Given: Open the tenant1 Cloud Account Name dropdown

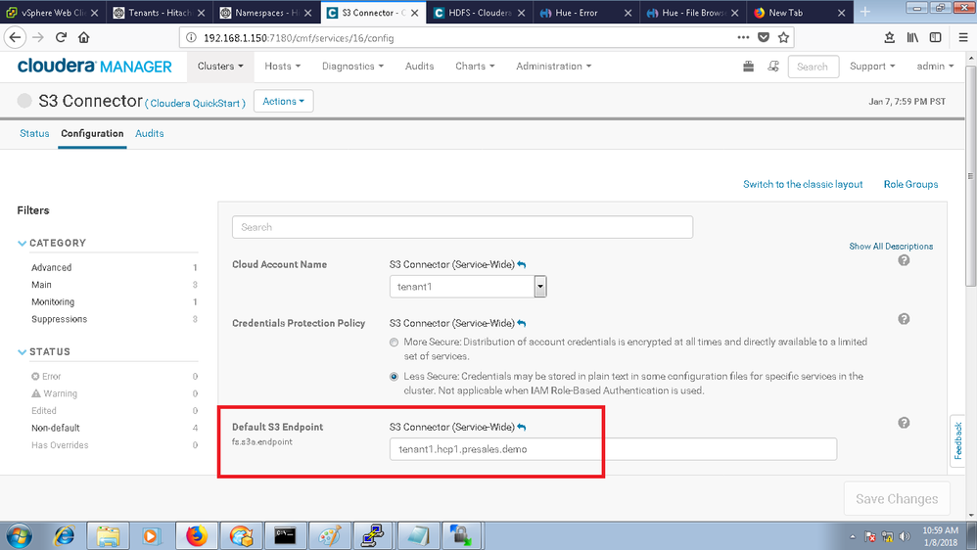Looking at the screenshot, I should point(468,287).
